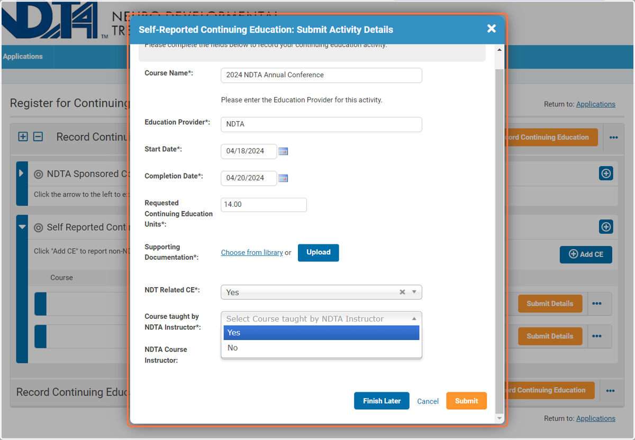This screenshot has height=440, width=635.
Task: Click the Course column header
Action: pos(61,278)
